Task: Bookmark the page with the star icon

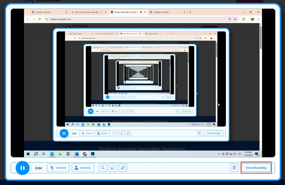Action: 235,19
